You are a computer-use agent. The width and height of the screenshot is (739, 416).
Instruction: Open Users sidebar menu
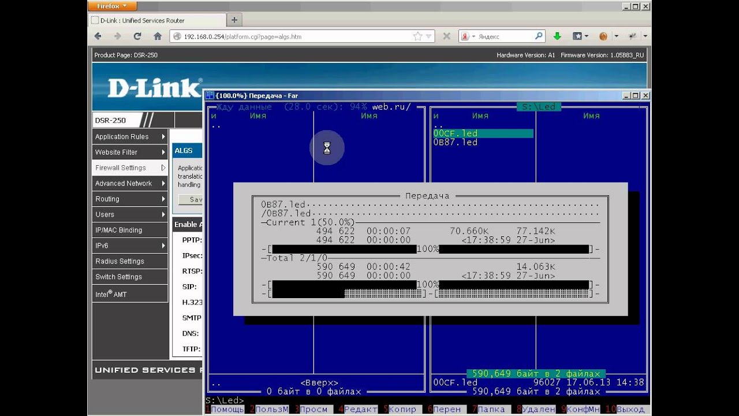[130, 215]
